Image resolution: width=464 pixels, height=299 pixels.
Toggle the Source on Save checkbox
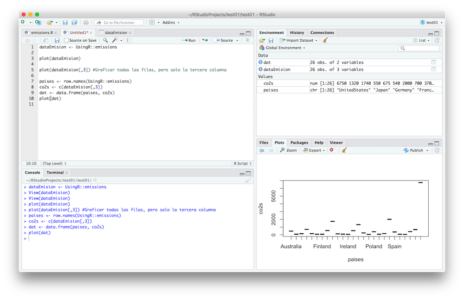pyautogui.click(x=66, y=40)
